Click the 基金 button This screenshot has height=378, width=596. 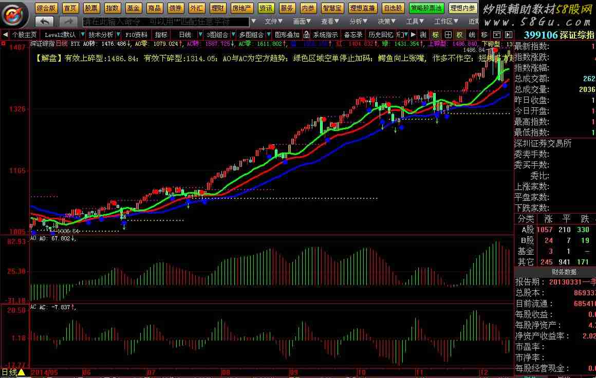pyautogui.click(x=133, y=8)
